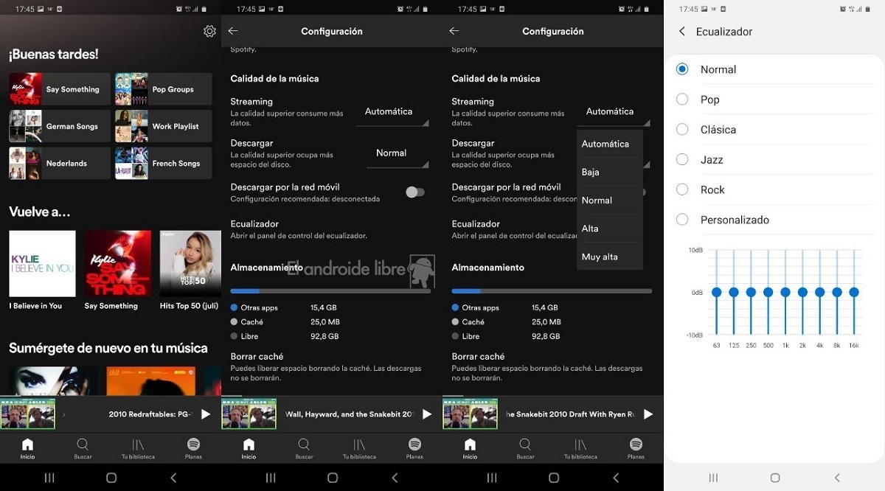Tap Tu biblioteca icon below the 'Wall, Hayward' mini-player

coord(359,448)
